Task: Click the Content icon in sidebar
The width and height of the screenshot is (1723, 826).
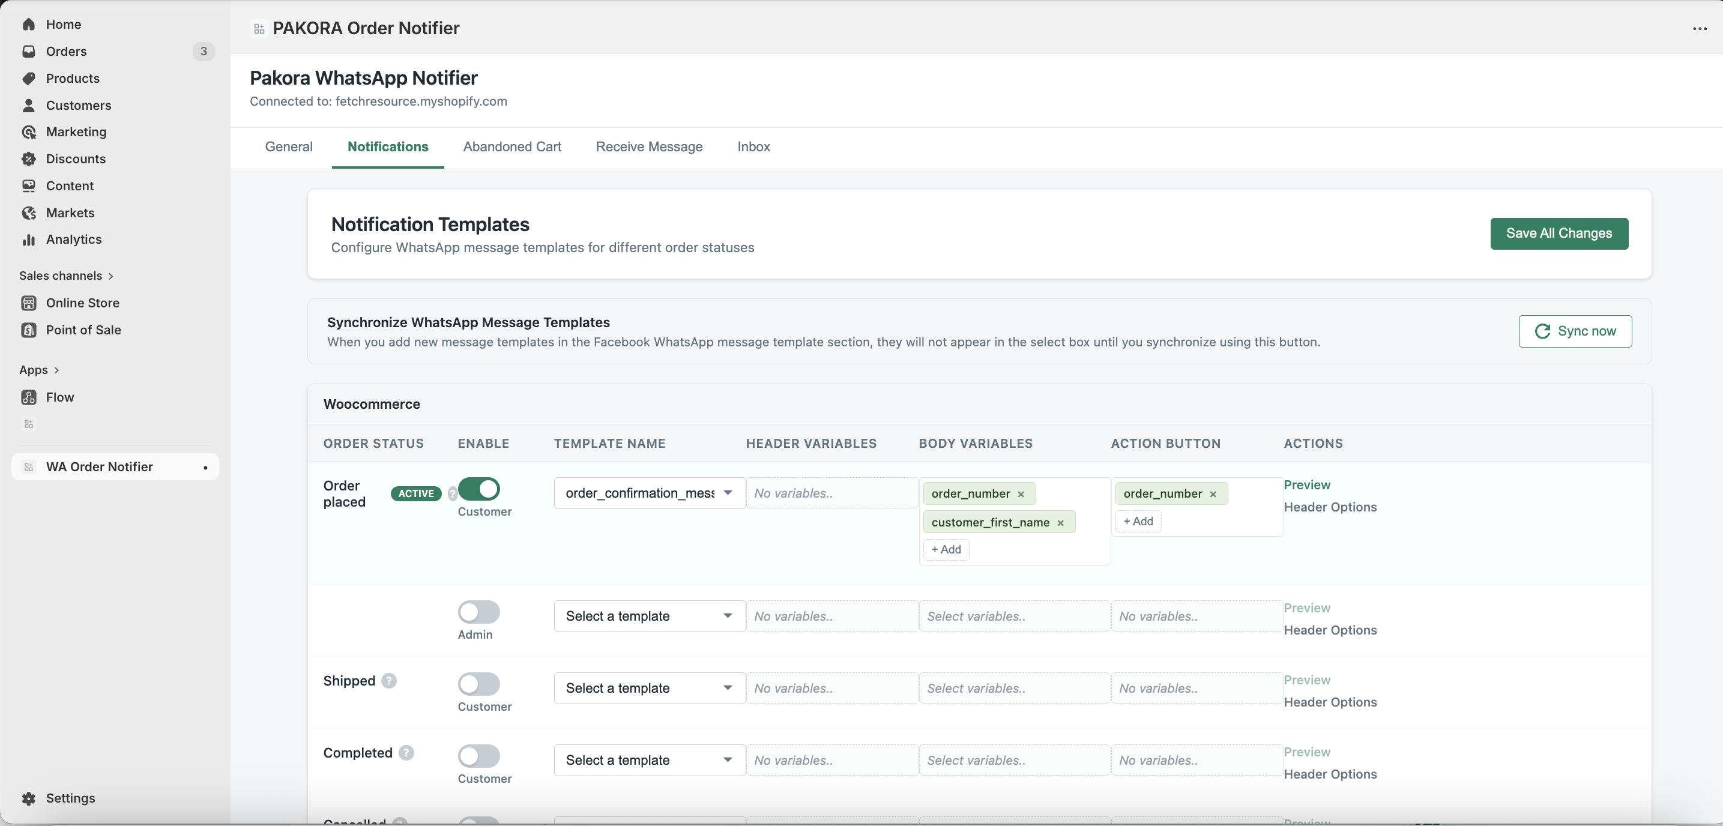Action: pos(29,186)
